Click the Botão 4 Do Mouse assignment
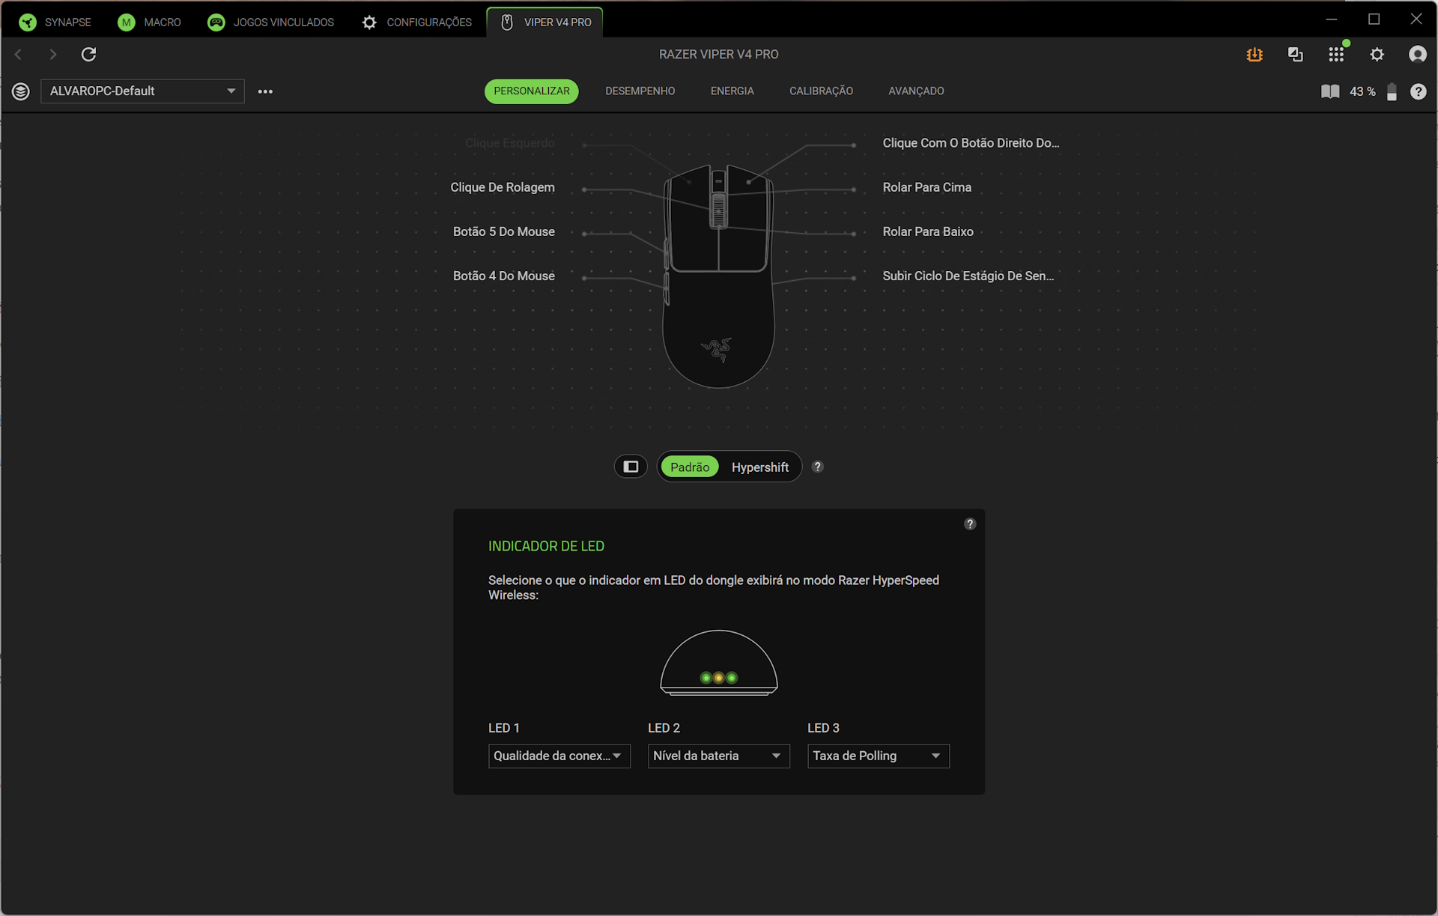The image size is (1438, 916). (503, 276)
